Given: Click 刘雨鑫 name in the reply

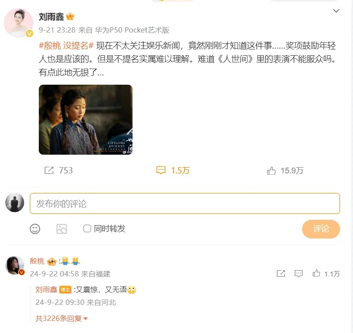Looking at the screenshot, I should (x=46, y=290).
